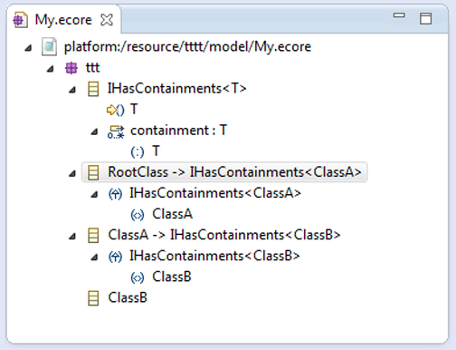Click the class icon beside the last ClassB entry
The height and width of the screenshot is (350, 456).
pos(93,298)
